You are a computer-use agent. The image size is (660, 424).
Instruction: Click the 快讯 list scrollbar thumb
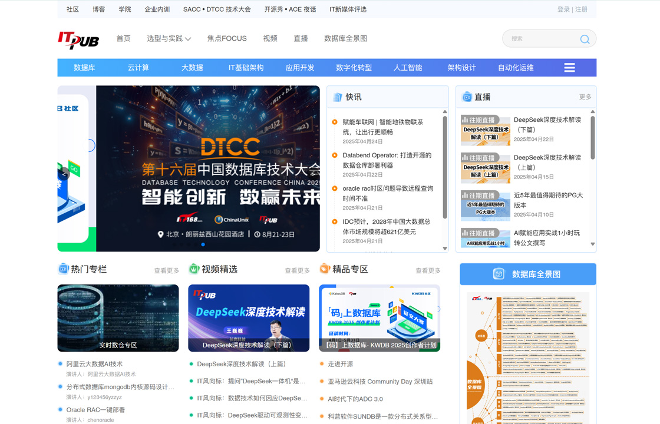pos(445,167)
